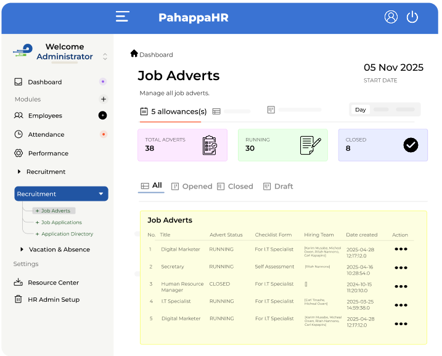The width and height of the screenshot is (442, 356).
Task: Click the Closed adverts checkmark icon
Action: 411,145
